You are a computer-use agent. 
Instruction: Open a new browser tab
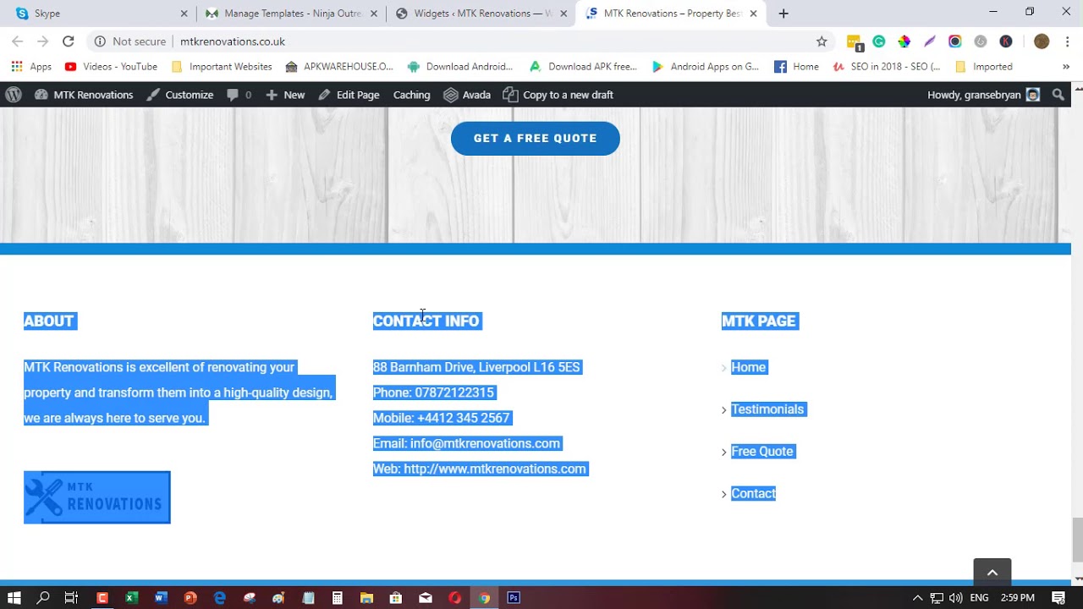783,14
